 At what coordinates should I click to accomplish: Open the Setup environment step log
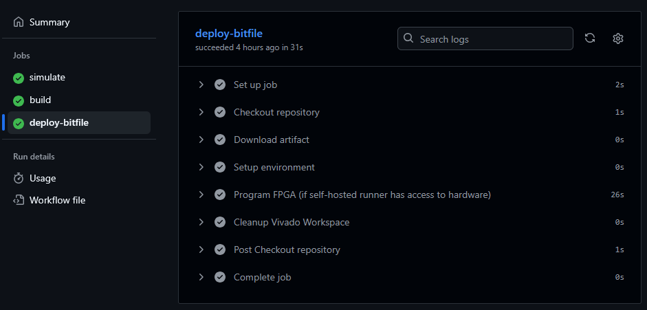pos(274,167)
